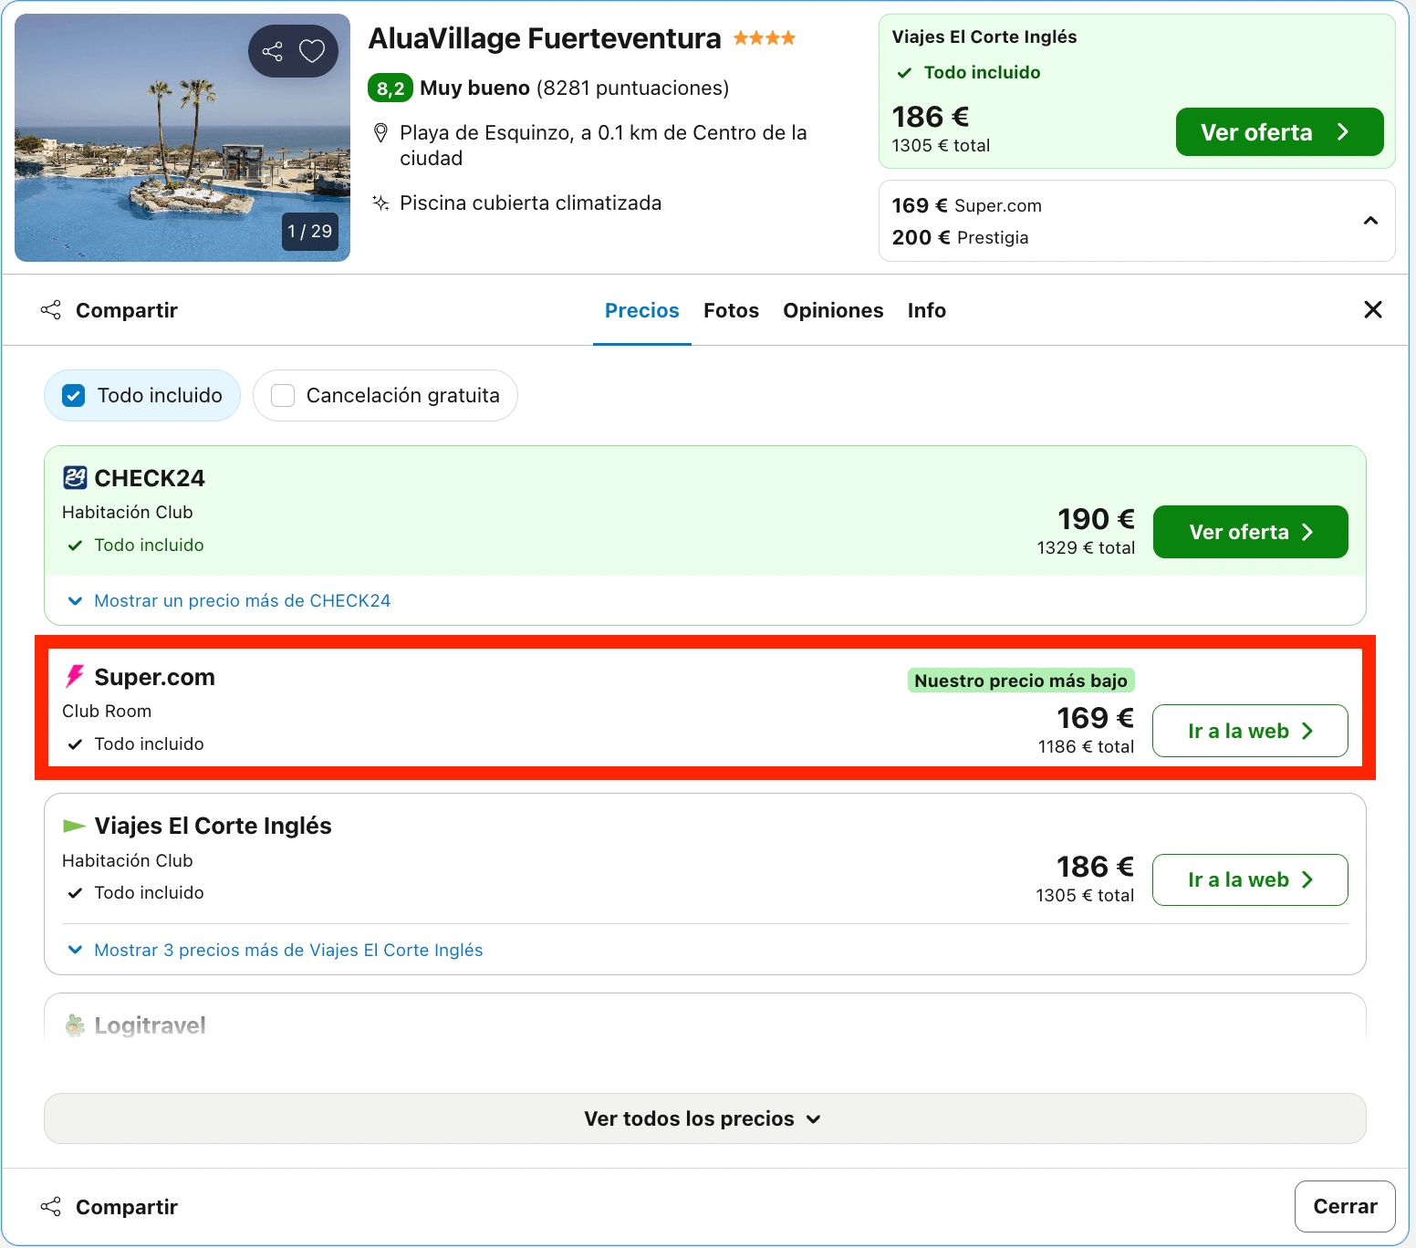Click the 1 / 29 photo counter
Viewport: 1416px width, 1248px height.
pos(310,231)
